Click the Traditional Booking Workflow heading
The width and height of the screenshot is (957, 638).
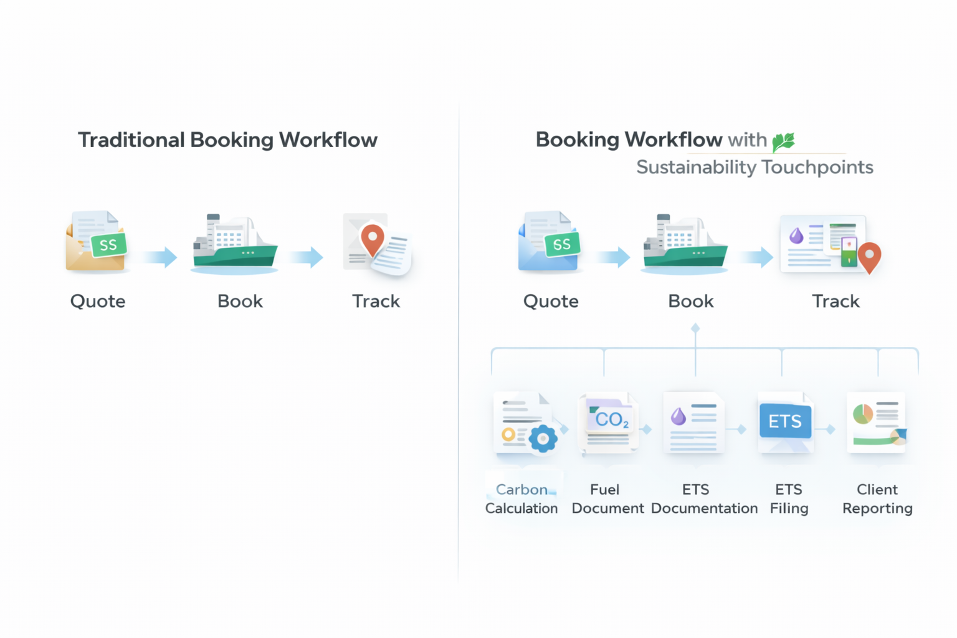(228, 140)
